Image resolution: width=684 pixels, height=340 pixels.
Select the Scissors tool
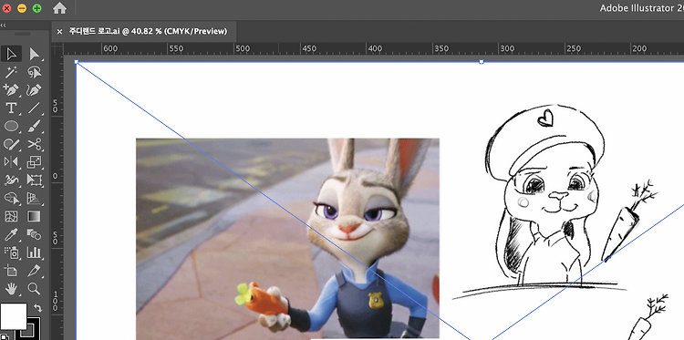(34, 144)
